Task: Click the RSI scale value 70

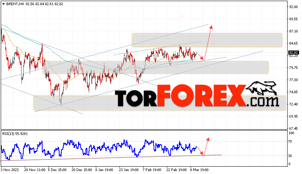Action: coord(290,142)
